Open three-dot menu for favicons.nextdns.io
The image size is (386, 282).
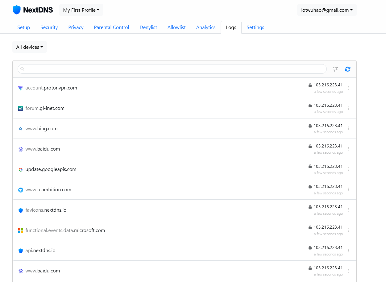click(348, 210)
